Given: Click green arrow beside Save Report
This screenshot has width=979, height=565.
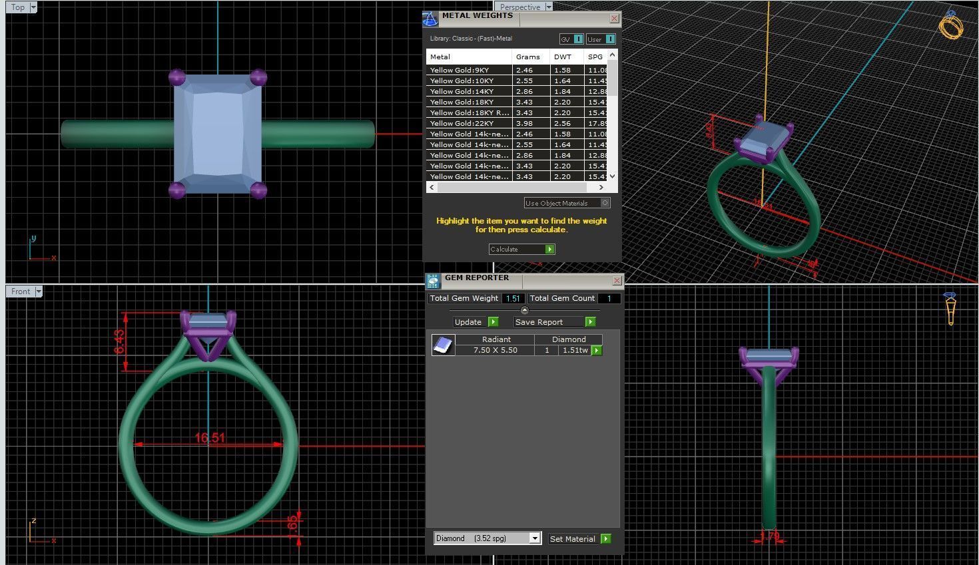Looking at the screenshot, I should tap(590, 322).
